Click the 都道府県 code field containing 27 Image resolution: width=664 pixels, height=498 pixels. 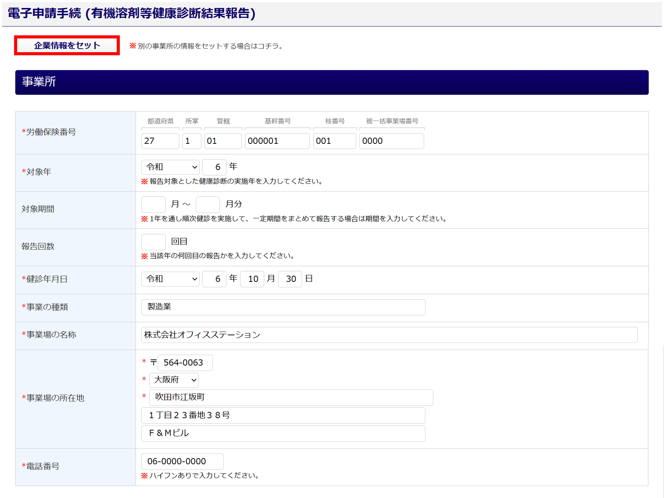tap(160, 141)
